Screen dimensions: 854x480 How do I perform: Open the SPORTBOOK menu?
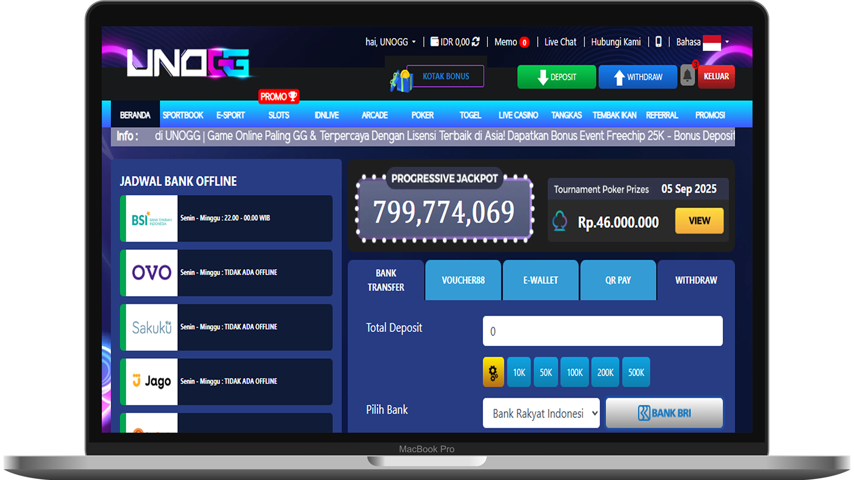point(183,115)
